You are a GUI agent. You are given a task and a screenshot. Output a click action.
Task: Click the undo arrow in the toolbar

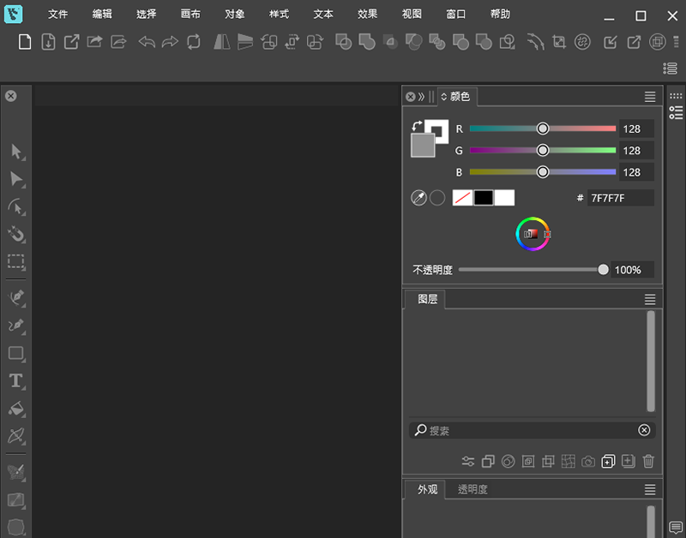(x=147, y=42)
